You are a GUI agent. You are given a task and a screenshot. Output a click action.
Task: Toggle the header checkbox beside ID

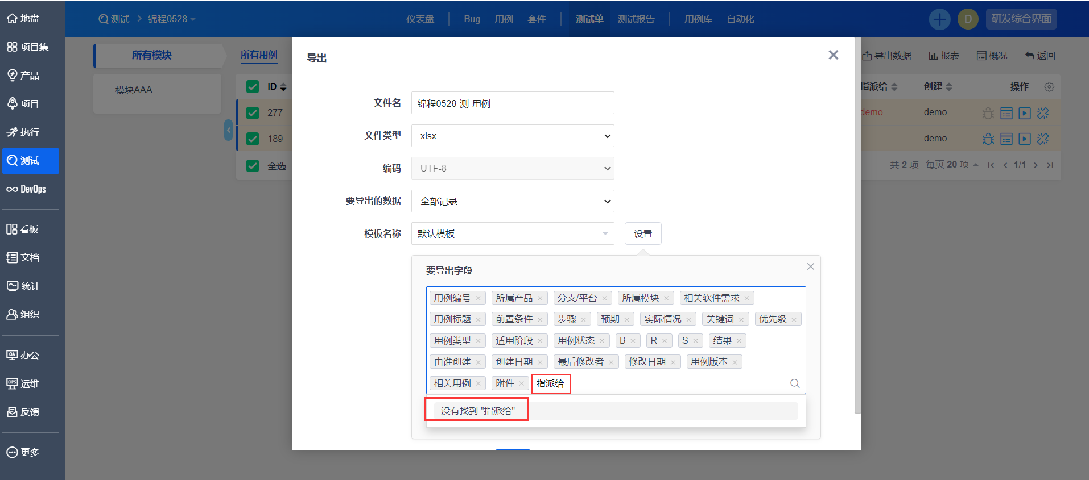click(253, 87)
